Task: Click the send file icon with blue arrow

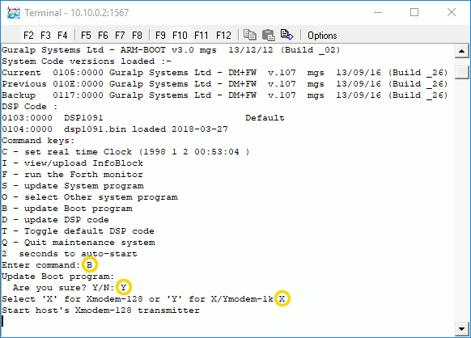Action: 286,35
